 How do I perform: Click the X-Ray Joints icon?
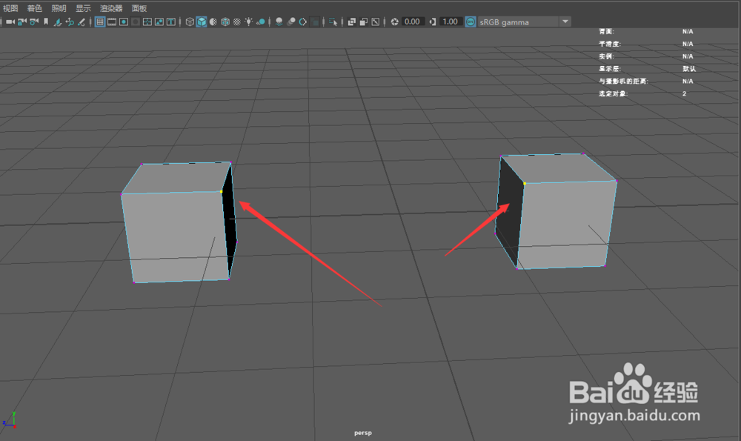tap(376, 21)
